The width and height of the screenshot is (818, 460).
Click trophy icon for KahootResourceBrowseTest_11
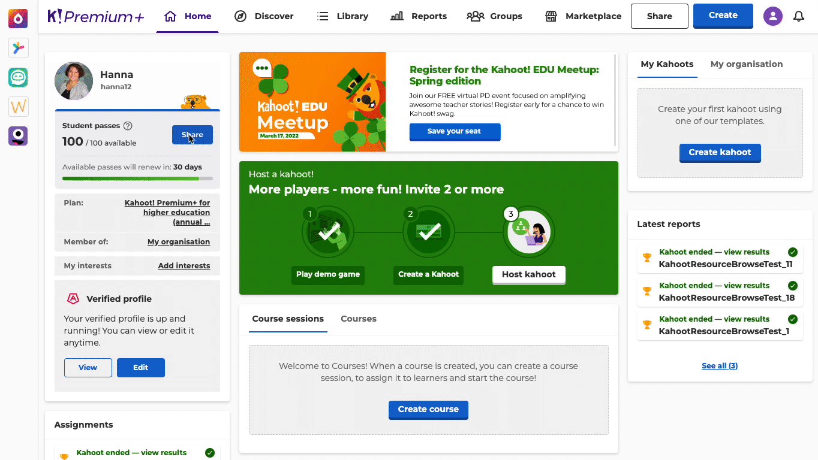[647, 258]
